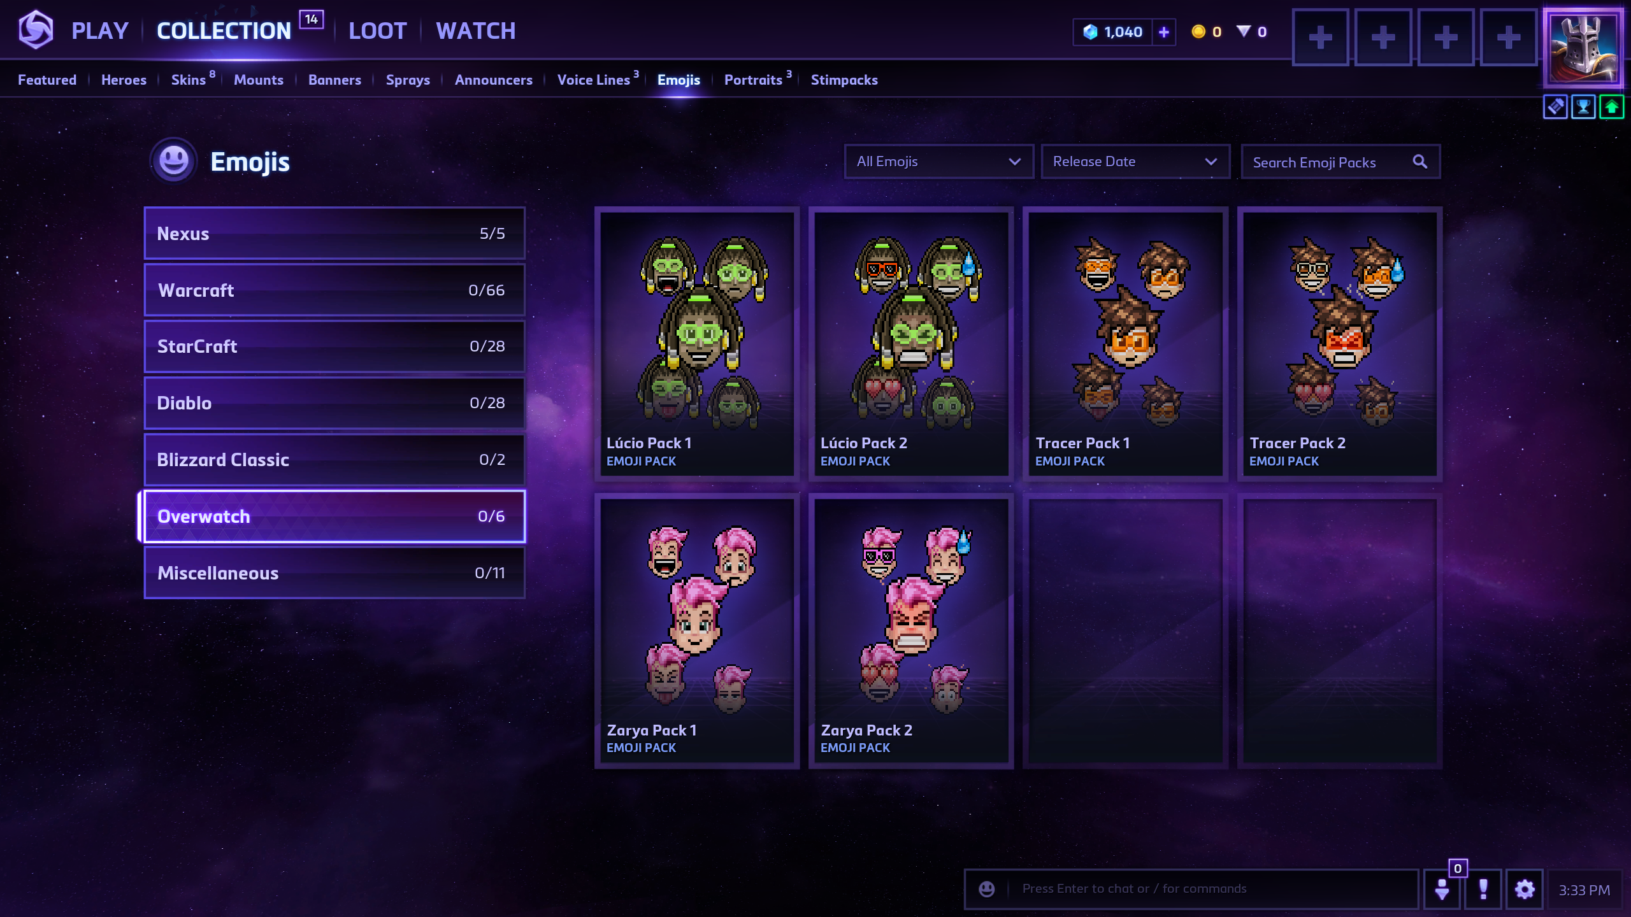Open the LOOT main menu tab

(x=378, y=31)
